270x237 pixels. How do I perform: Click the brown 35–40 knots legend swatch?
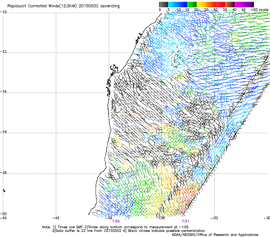[230, 4]
